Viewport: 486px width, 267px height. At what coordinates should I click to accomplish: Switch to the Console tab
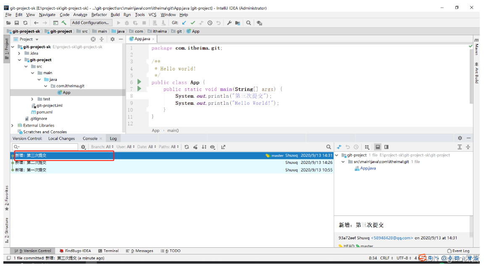tap(90, 138)
